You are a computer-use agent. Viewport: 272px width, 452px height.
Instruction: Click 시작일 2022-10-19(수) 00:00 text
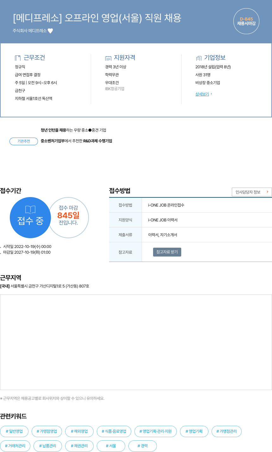tap(27, 247)
